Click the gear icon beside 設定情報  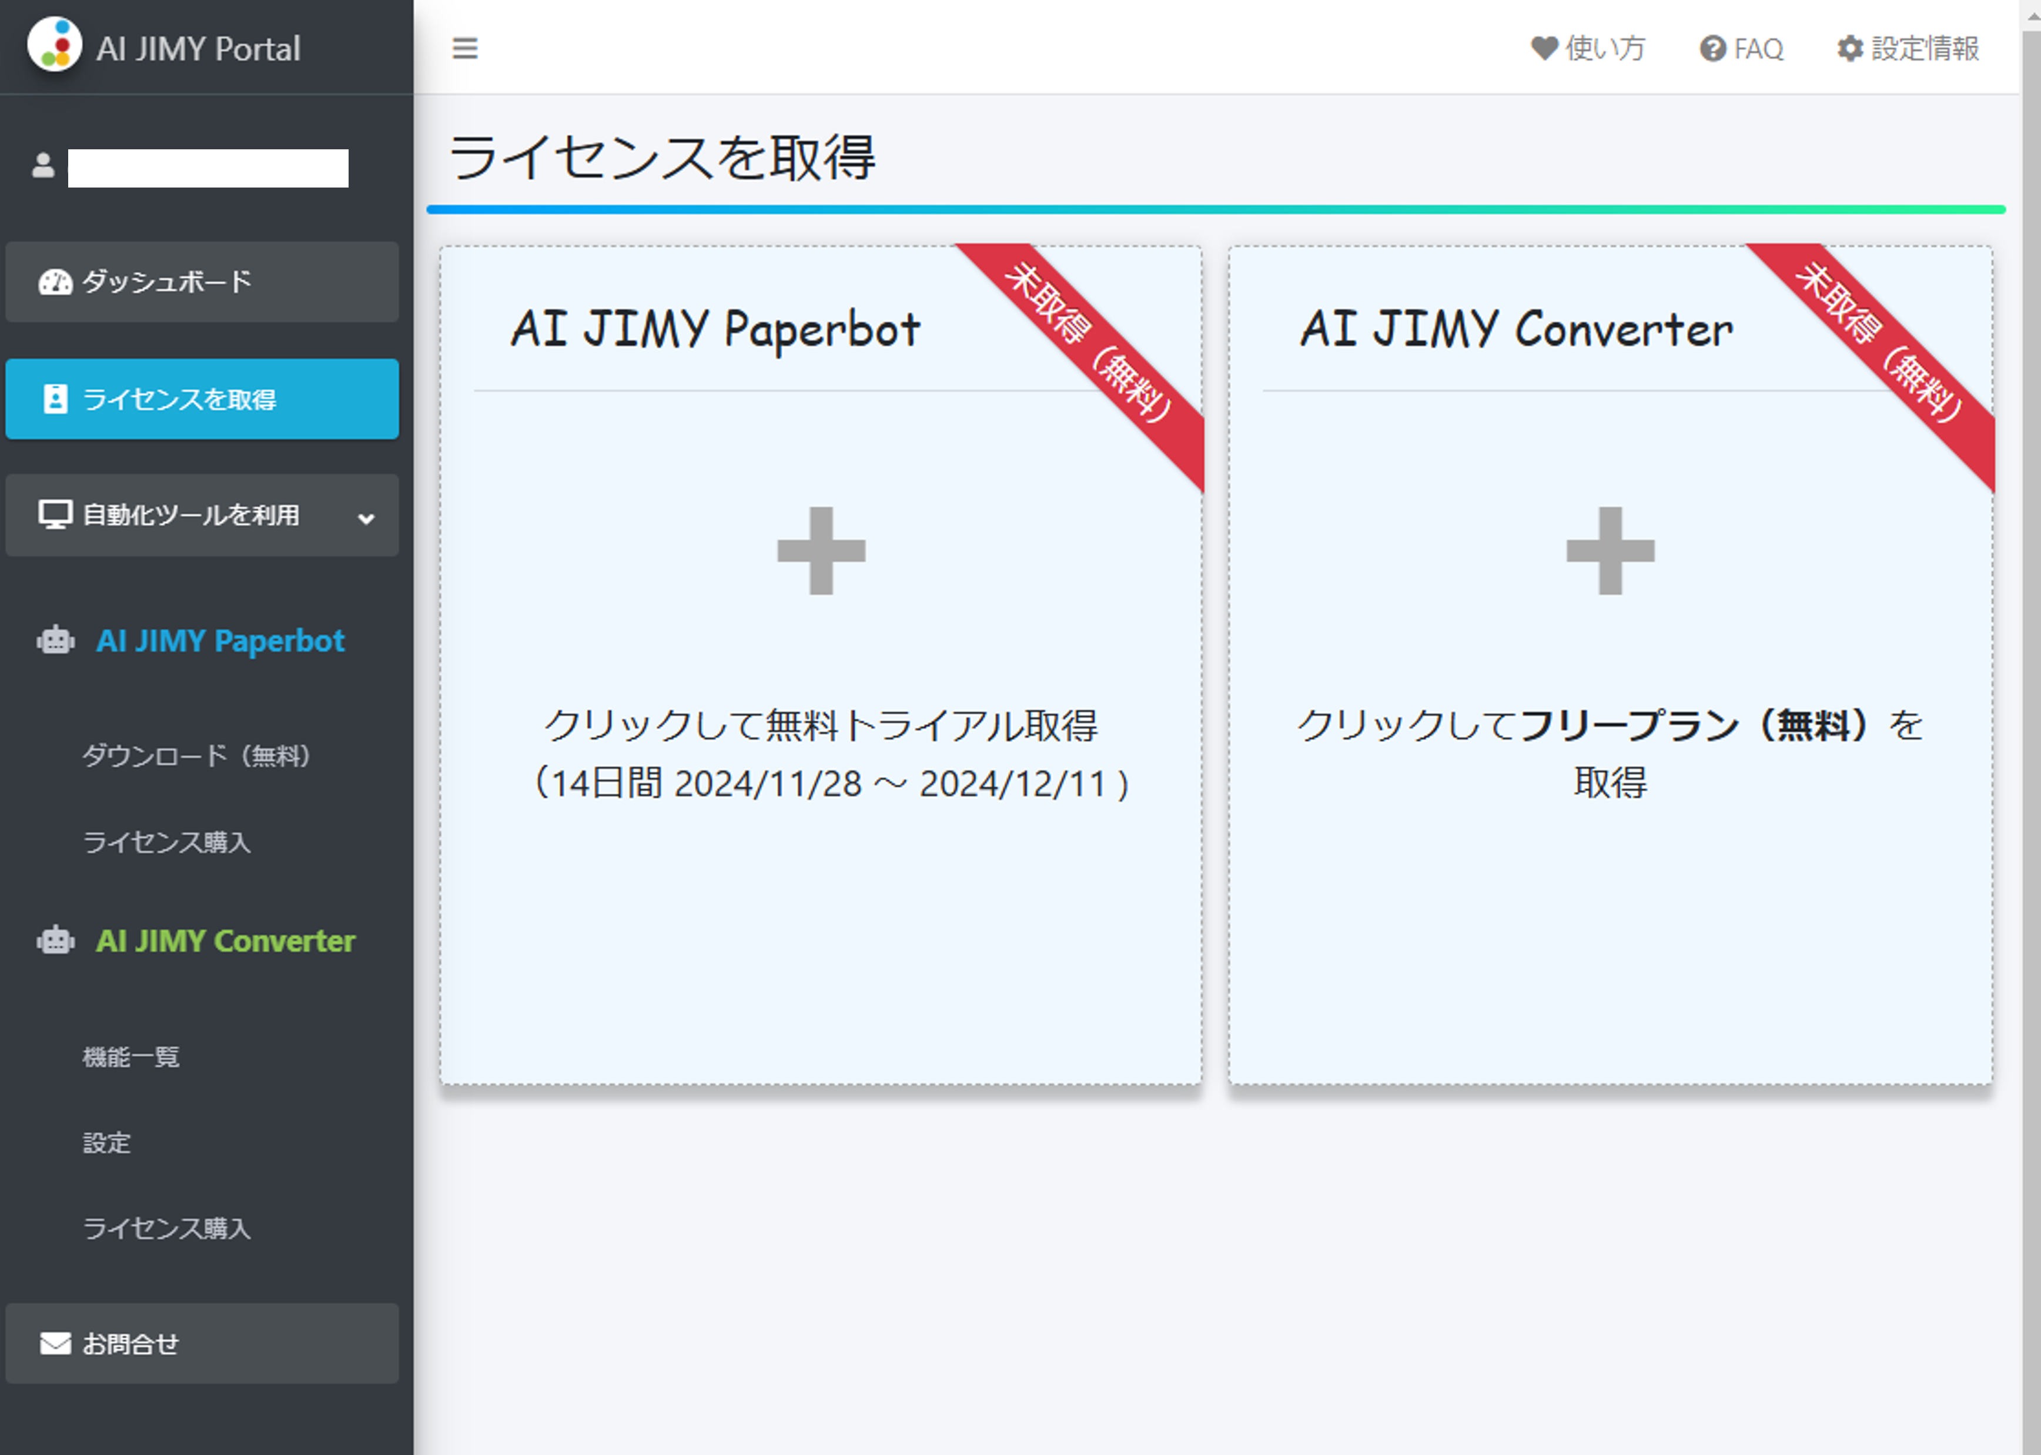click(1850, 48)
